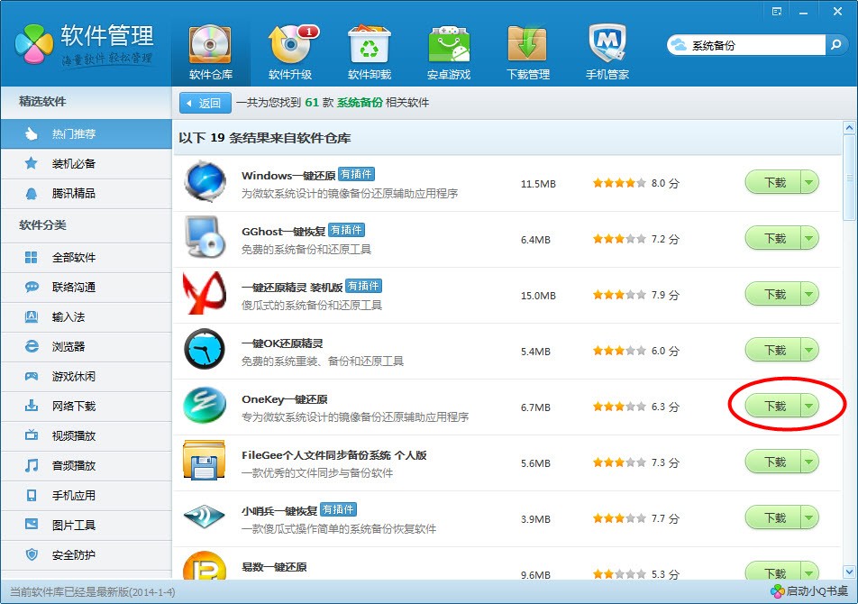Download GGhost一键恢复
Viewport: 858px width, 604px height.
click(773, 239)
